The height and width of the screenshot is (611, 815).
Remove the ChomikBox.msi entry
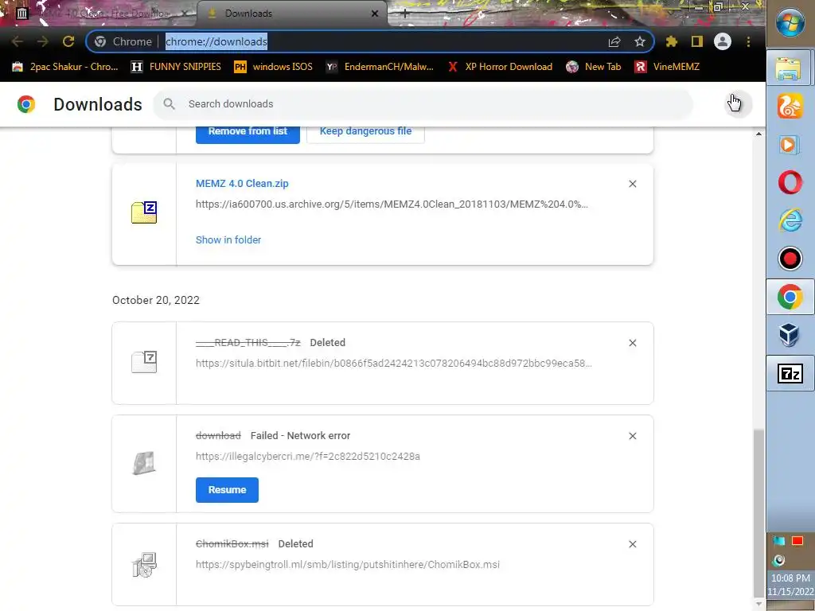point(633,544)
